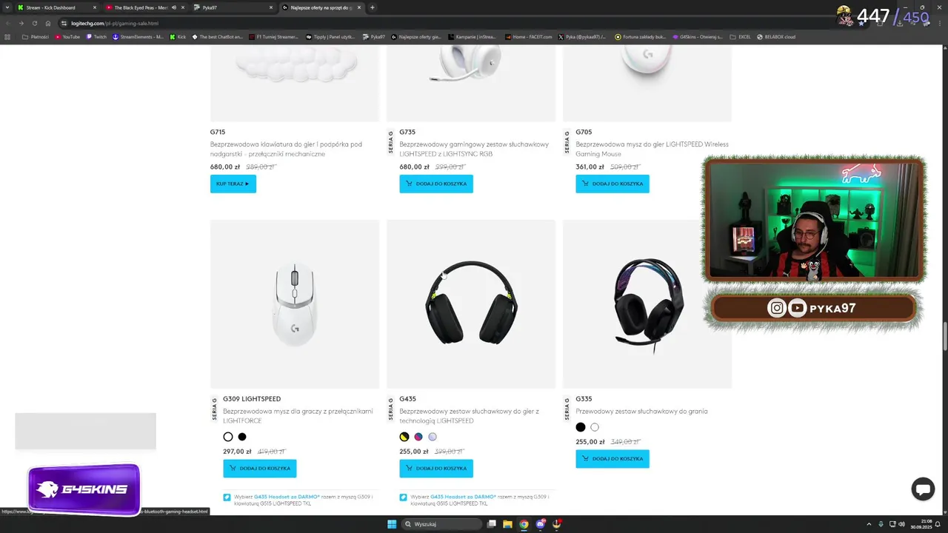Image resolution: width=948 pixels, height=533 pixels.
Task: Select white color for G335 headset
Action: [595, 427]
